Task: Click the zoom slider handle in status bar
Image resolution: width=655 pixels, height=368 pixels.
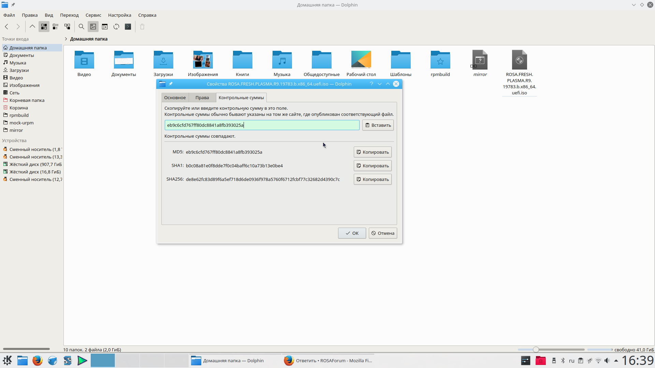Action: (536, 350)
